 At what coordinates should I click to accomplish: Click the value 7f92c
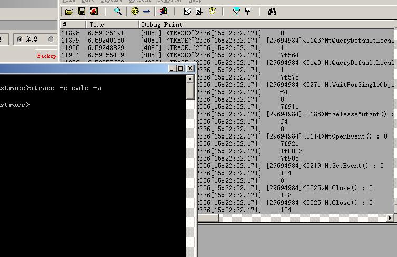pos(289,143)
